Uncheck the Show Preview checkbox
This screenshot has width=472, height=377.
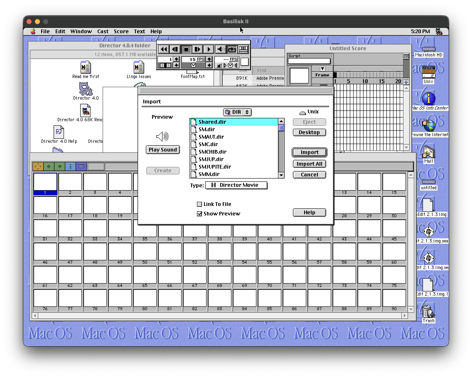(199, 214)
